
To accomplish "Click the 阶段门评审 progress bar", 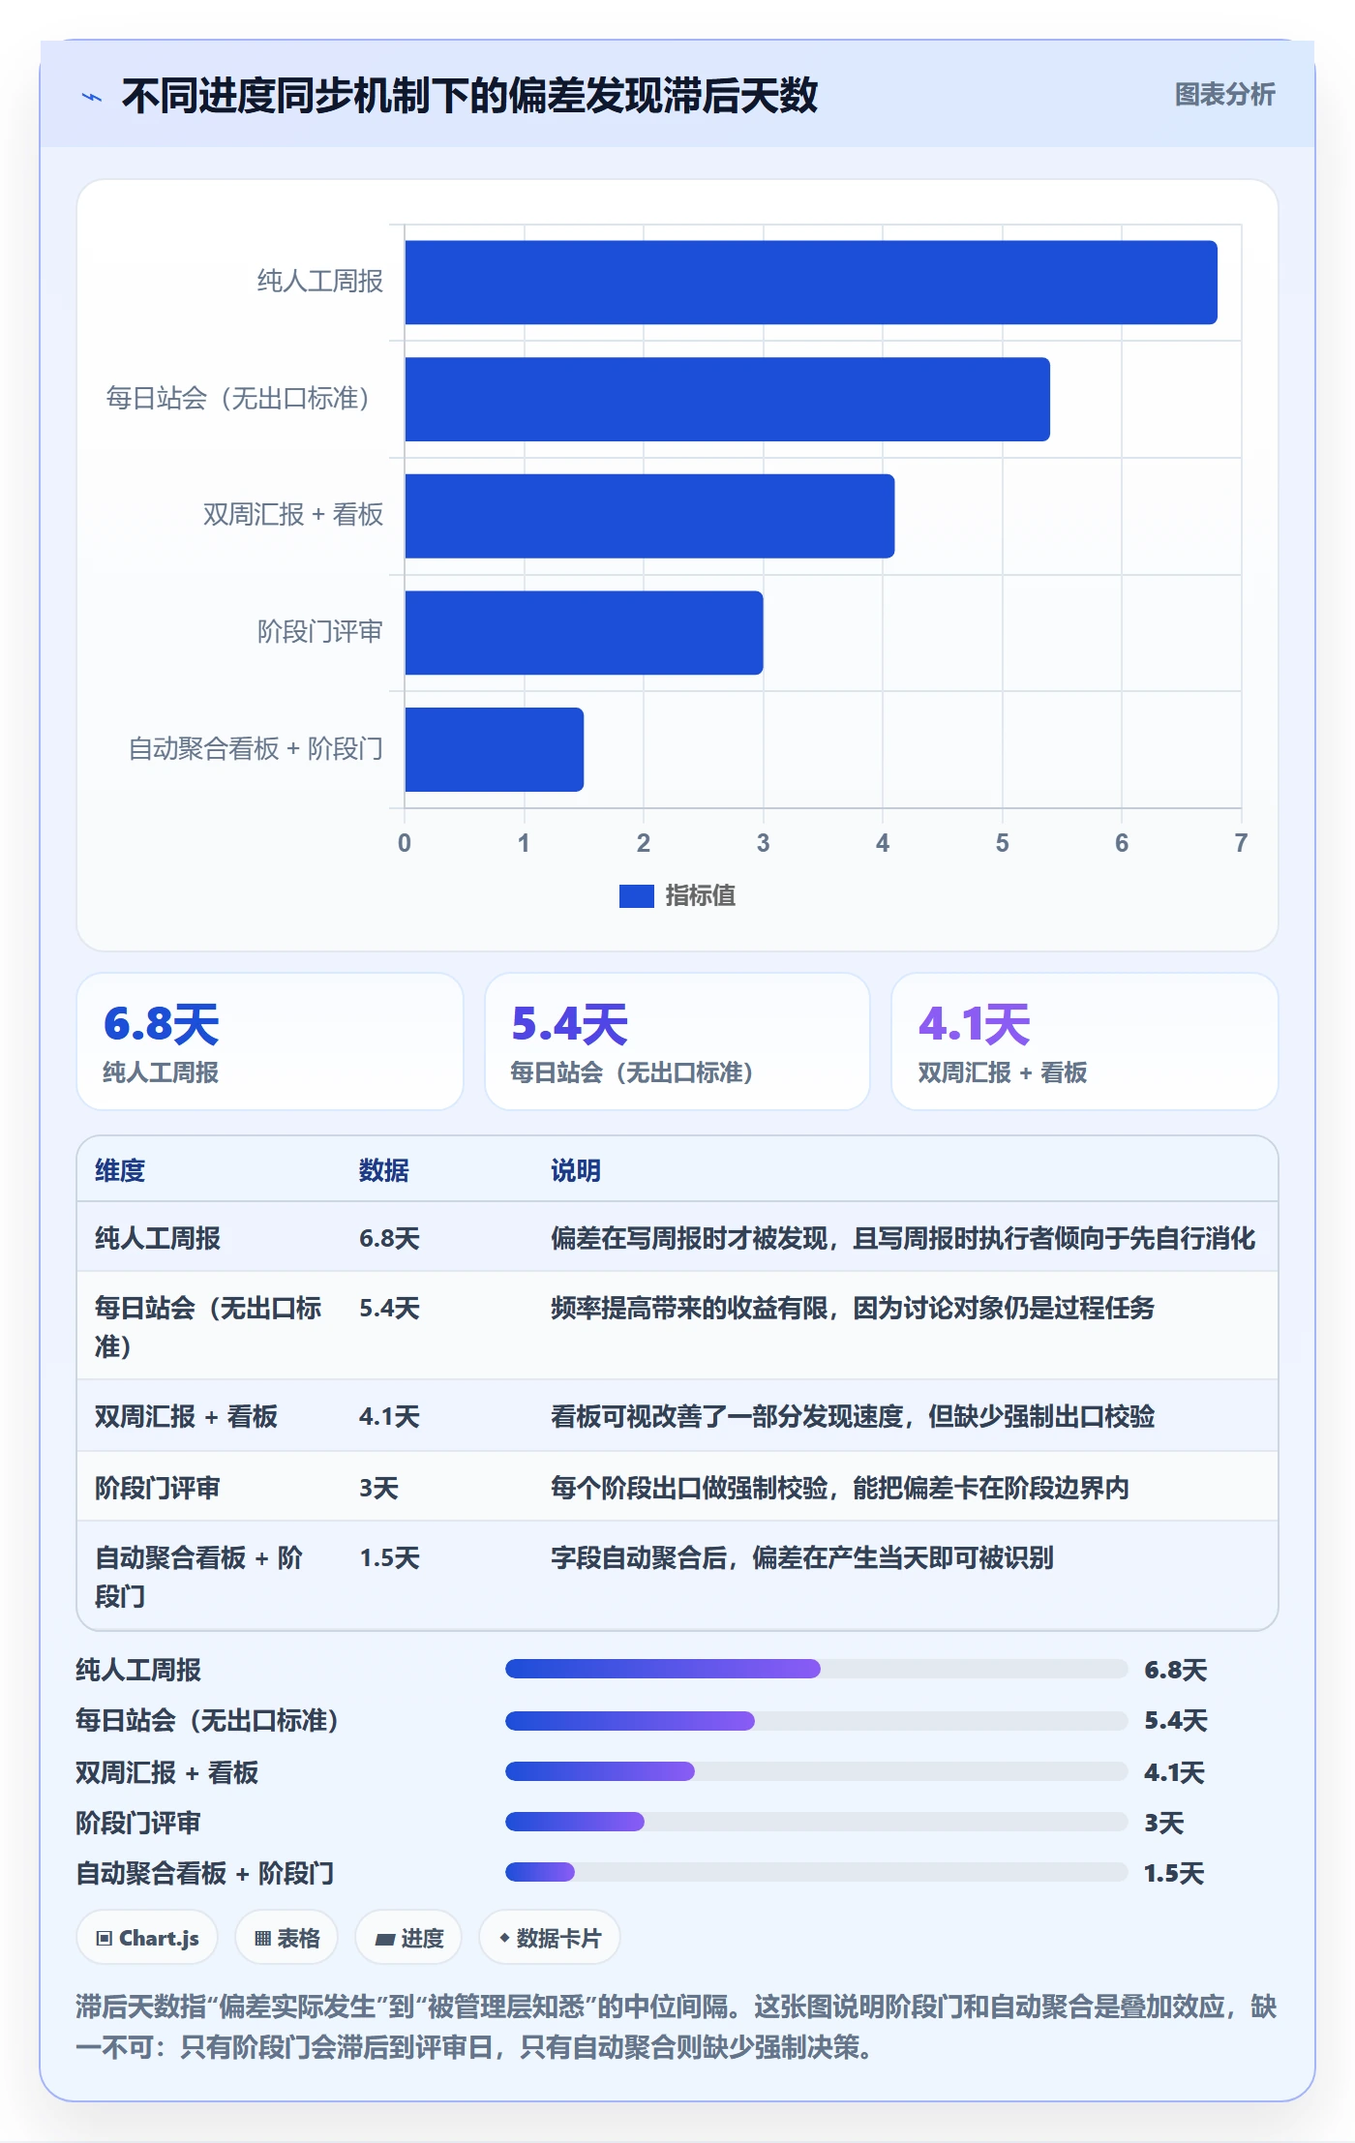I will [x=816, y=1822].
